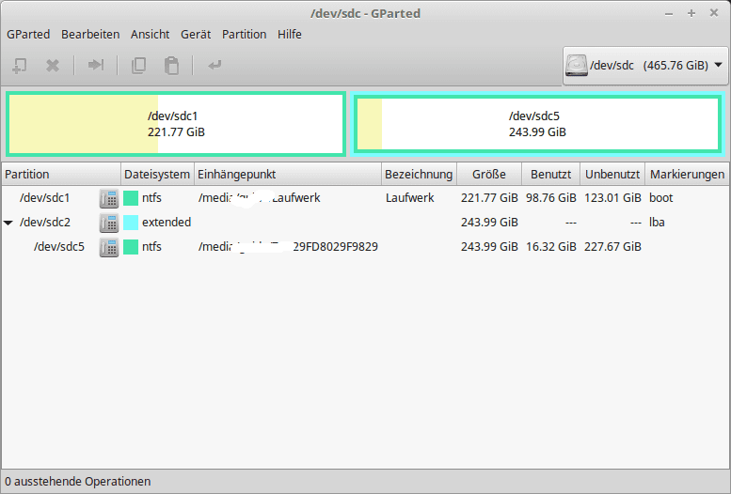Click the Unbenutzt column header
Viewport: 731px width, 494px height.
pos(612,174)
